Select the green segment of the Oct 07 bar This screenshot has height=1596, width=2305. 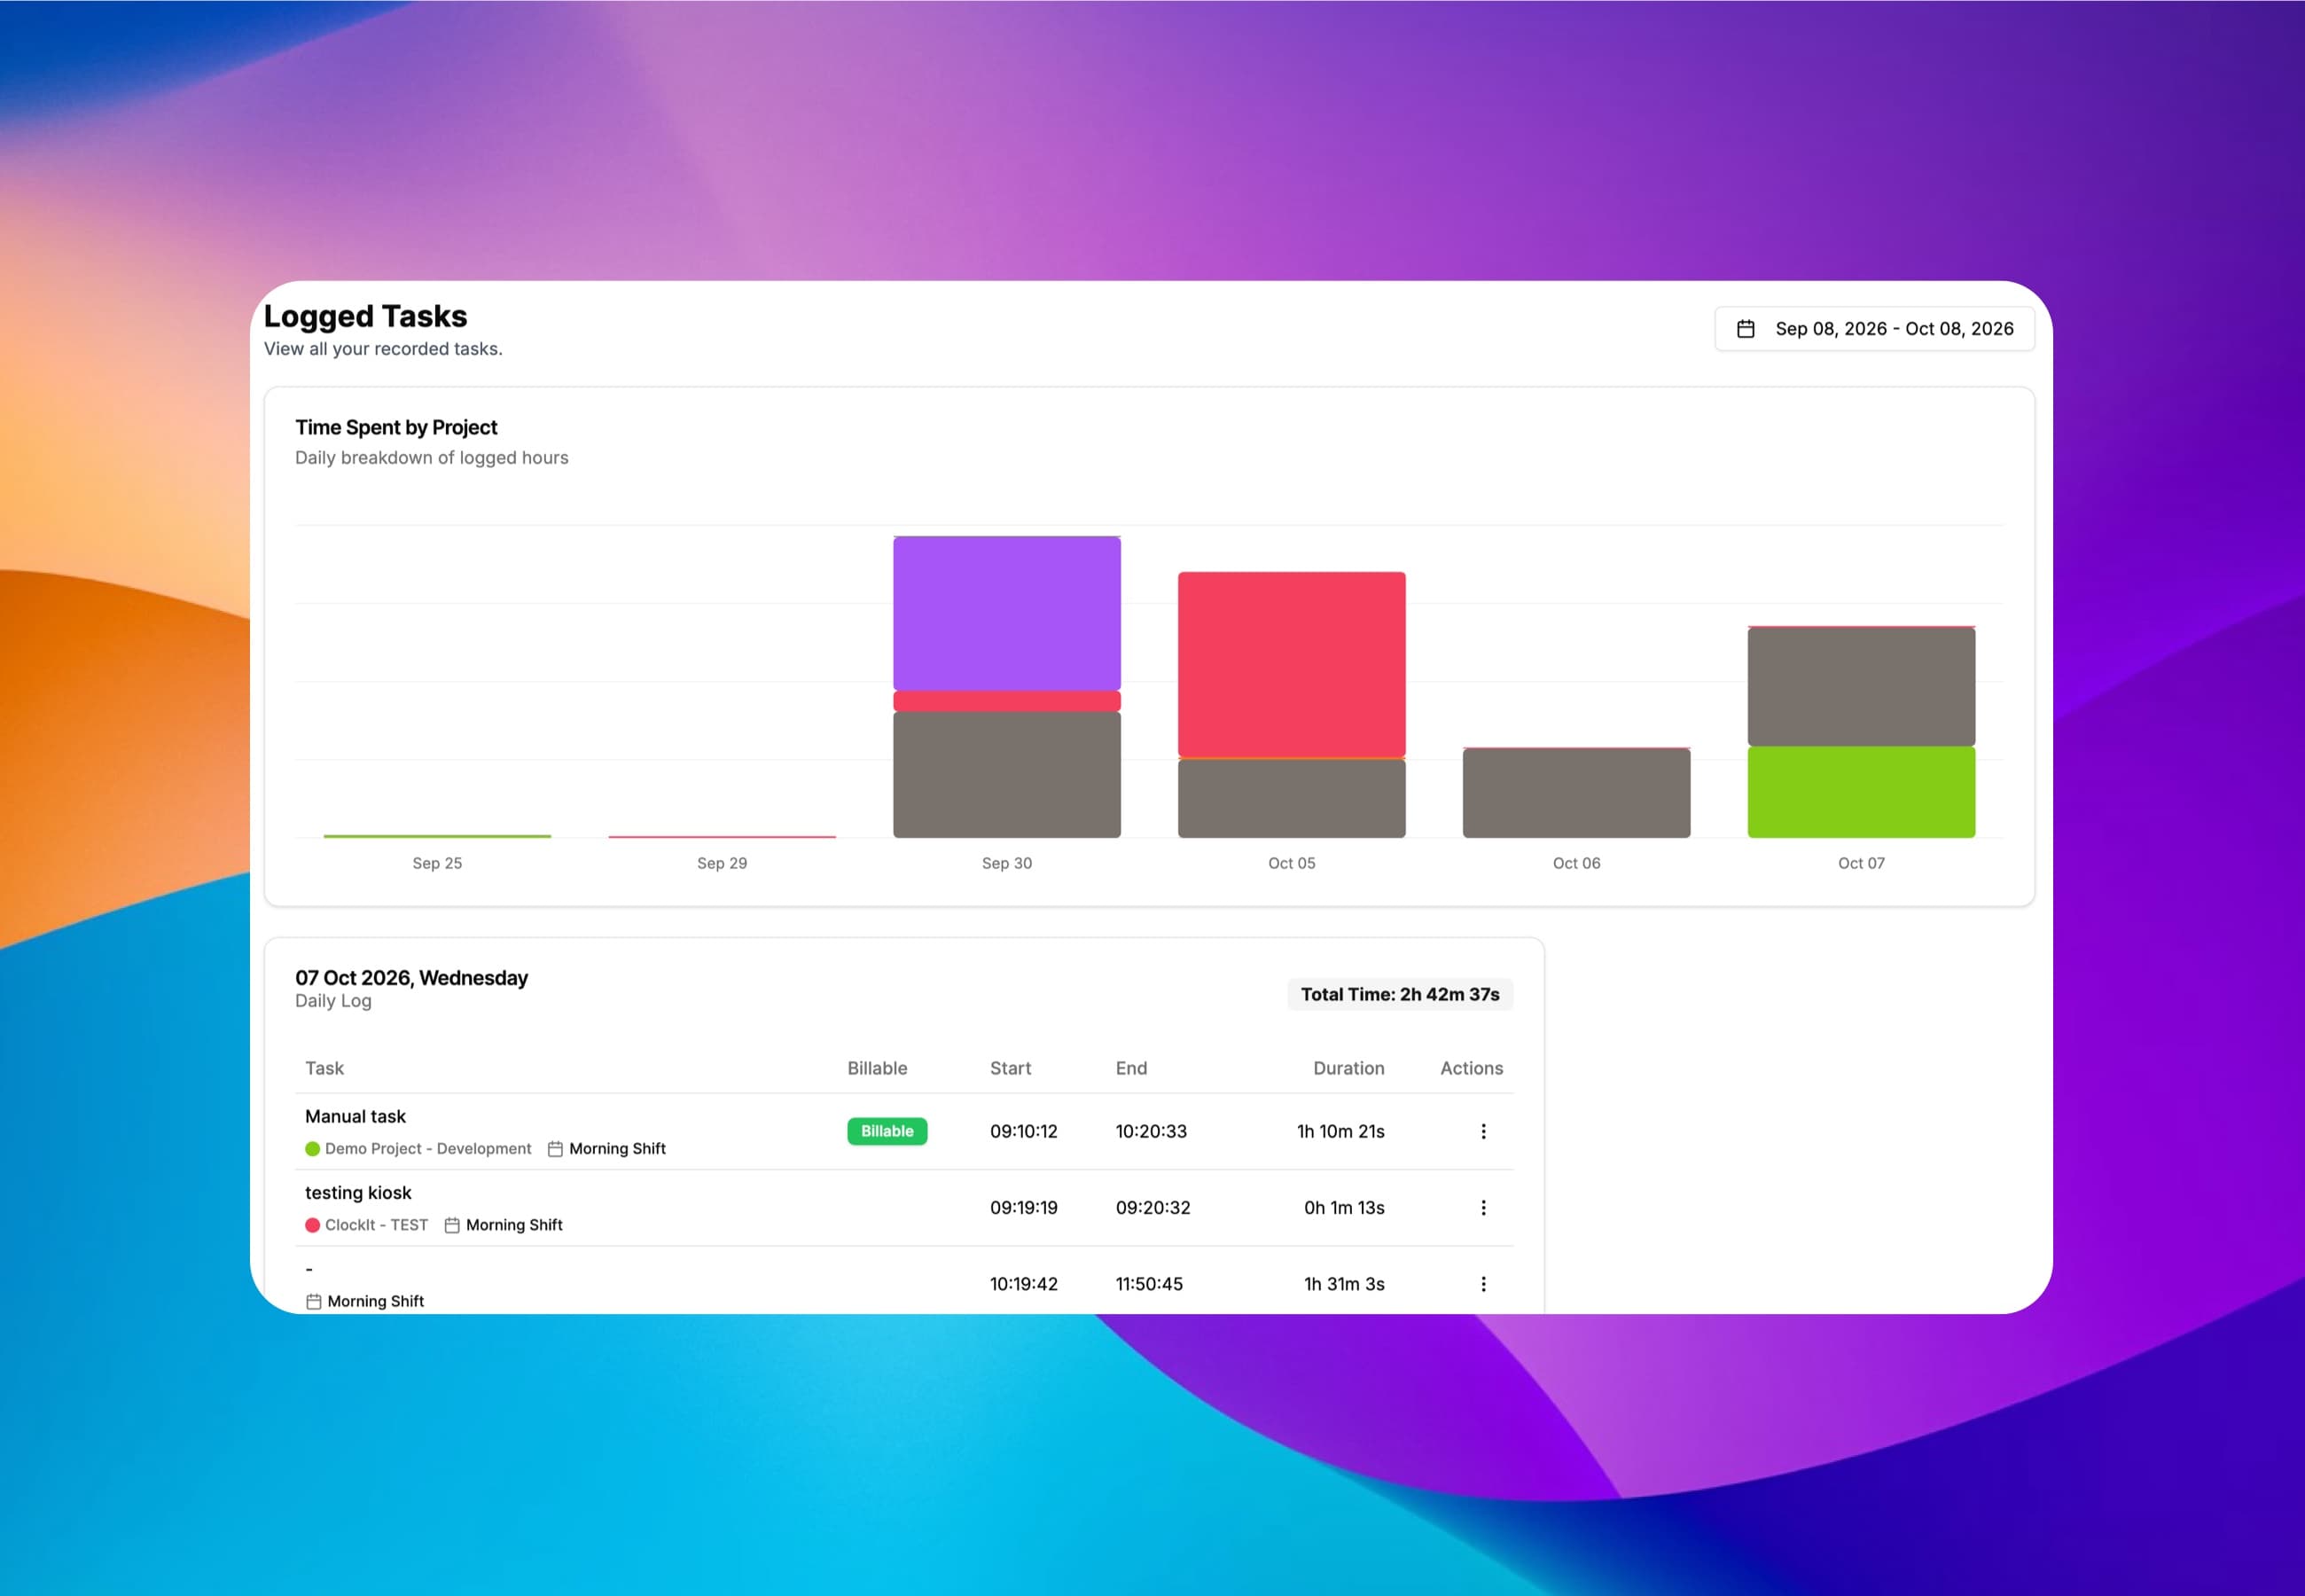1861,792
